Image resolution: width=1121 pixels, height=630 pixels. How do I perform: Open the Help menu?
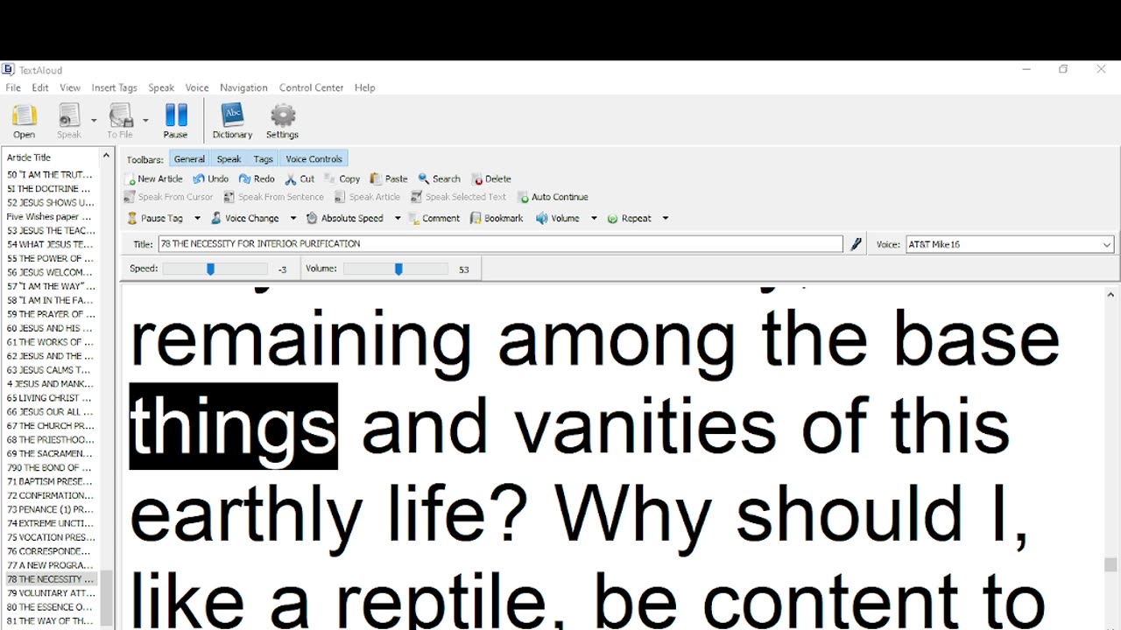(x=365, y=87)
